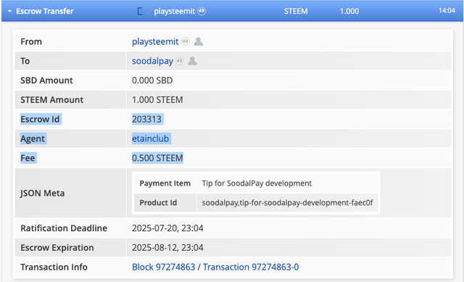Screen dimensions: 464x282
Task: Click the Product Id value text
Action: click(287, 203)
